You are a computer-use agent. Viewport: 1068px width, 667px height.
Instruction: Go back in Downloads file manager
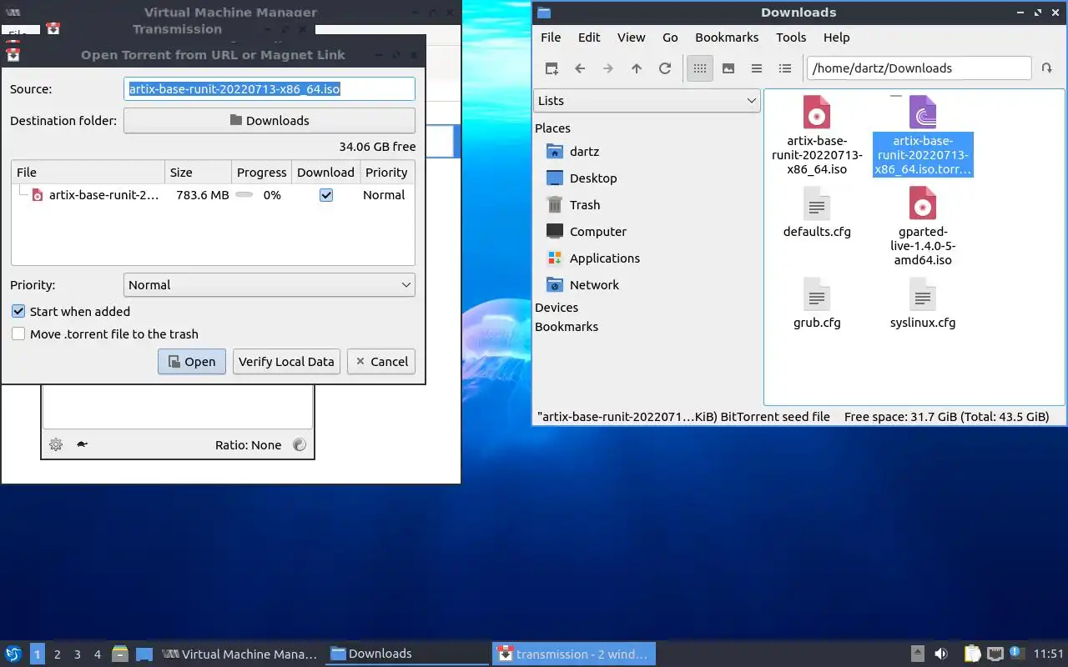pos(580,68)
